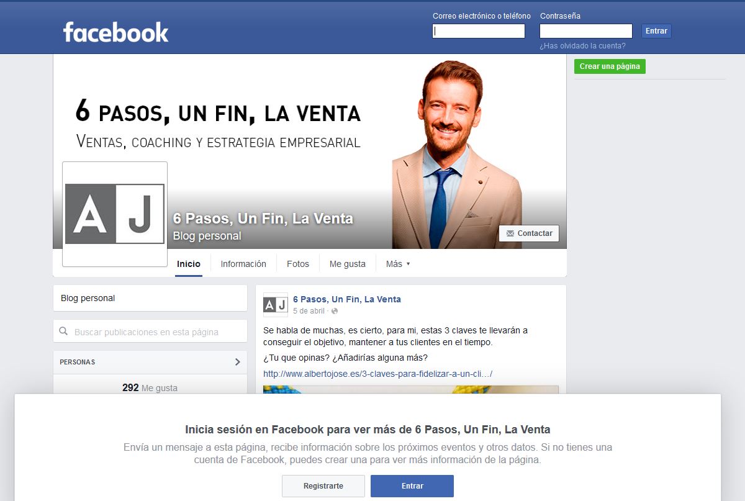This screenshot has width=745, height=501.
Task: Focus the Buscar publicaciones en esta página field
Action: pyautogui.click(x=150, y=332)
